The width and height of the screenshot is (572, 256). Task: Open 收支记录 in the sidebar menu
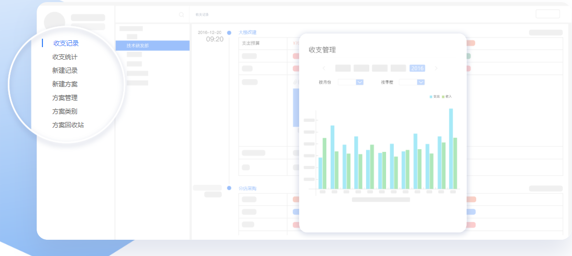(66, 43)
